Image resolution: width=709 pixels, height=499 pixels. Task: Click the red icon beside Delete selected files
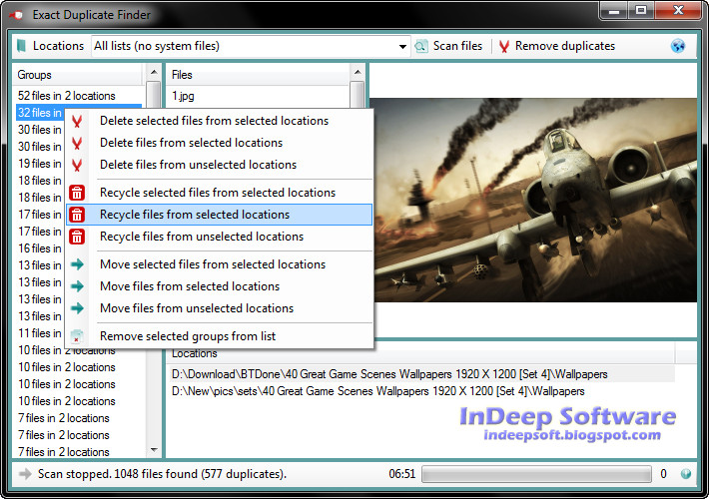77,121
